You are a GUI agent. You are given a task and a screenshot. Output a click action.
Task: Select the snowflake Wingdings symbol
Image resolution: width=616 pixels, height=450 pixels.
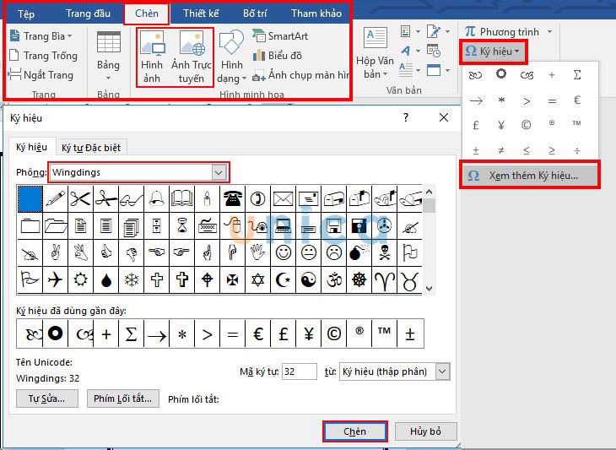coord(131,279)
